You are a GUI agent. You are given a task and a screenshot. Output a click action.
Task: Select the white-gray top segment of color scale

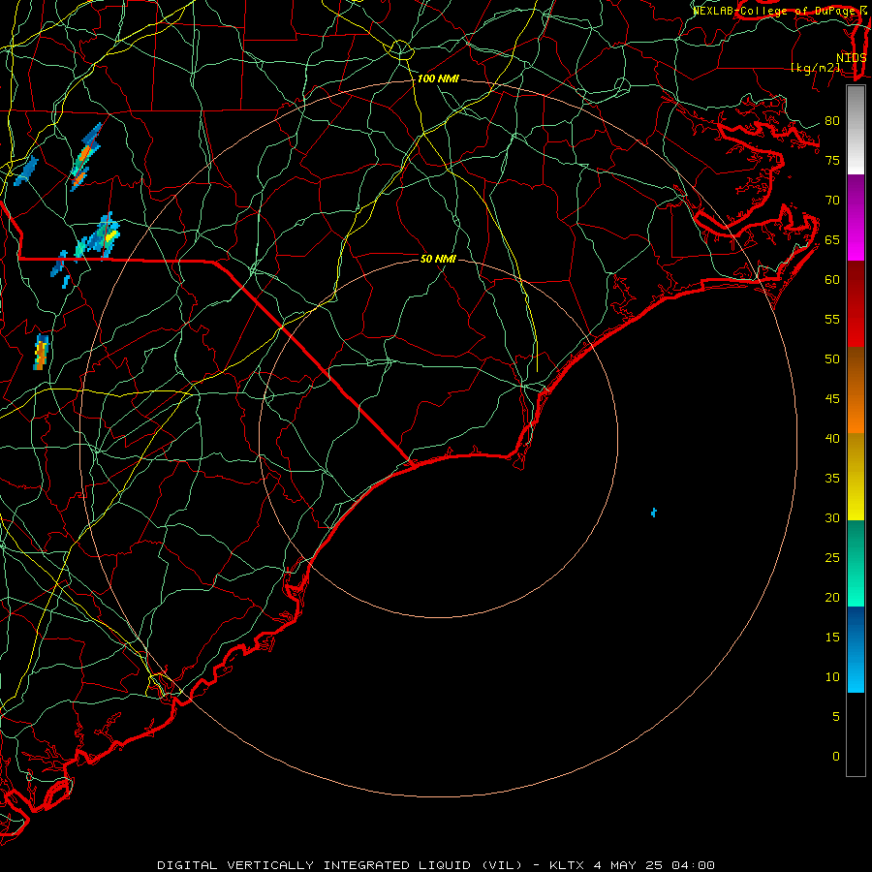click(x=856, y=130)
